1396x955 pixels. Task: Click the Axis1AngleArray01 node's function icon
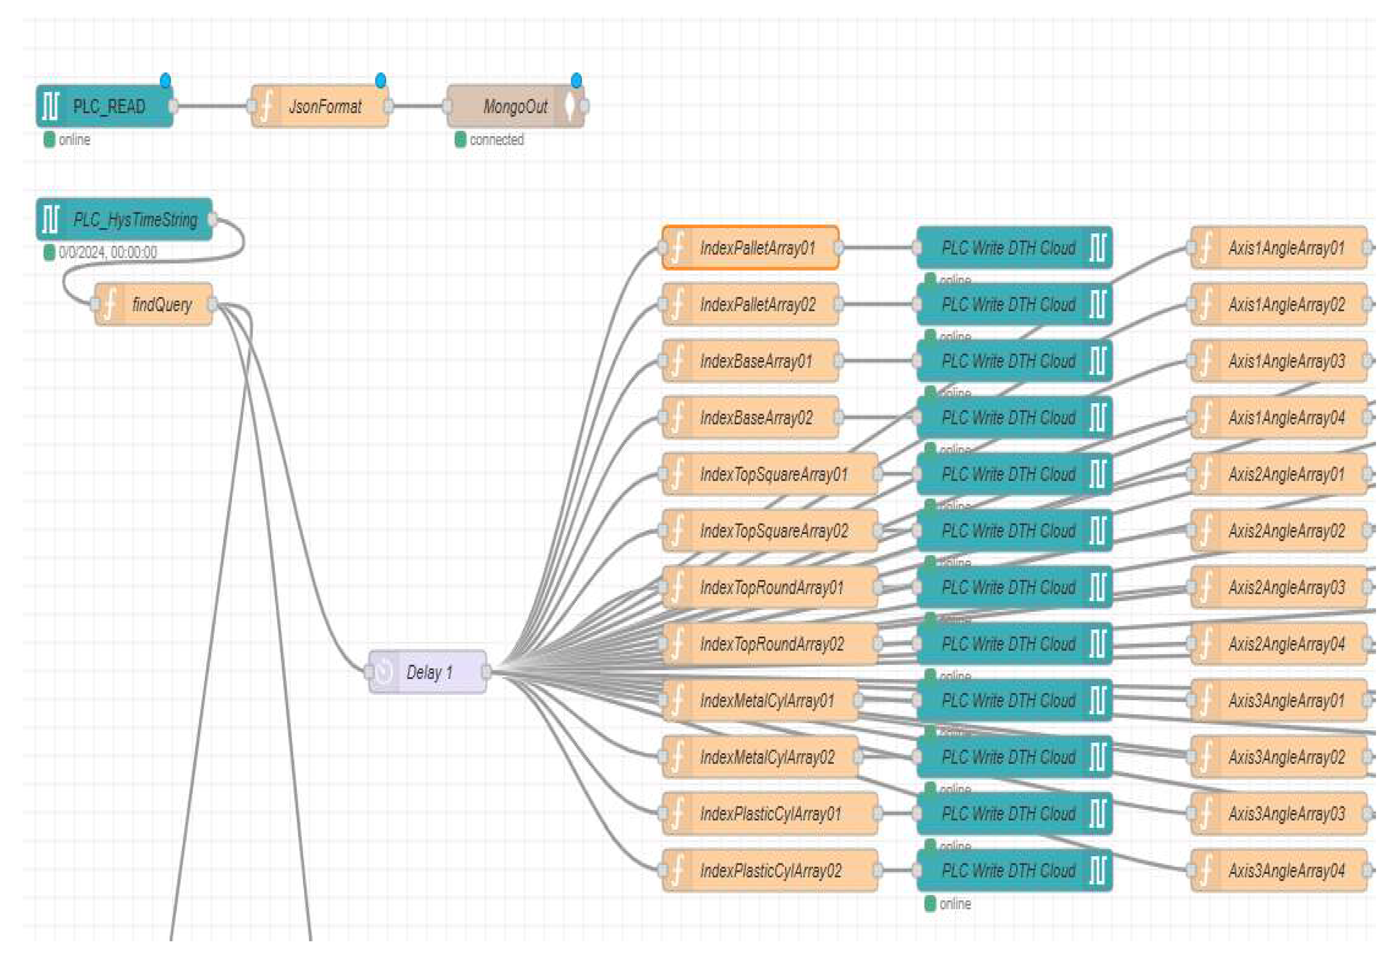(x=1206, y=247)
